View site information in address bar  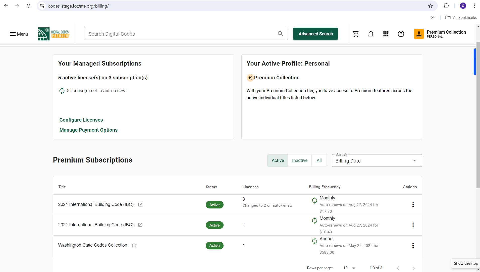(42, 6)
